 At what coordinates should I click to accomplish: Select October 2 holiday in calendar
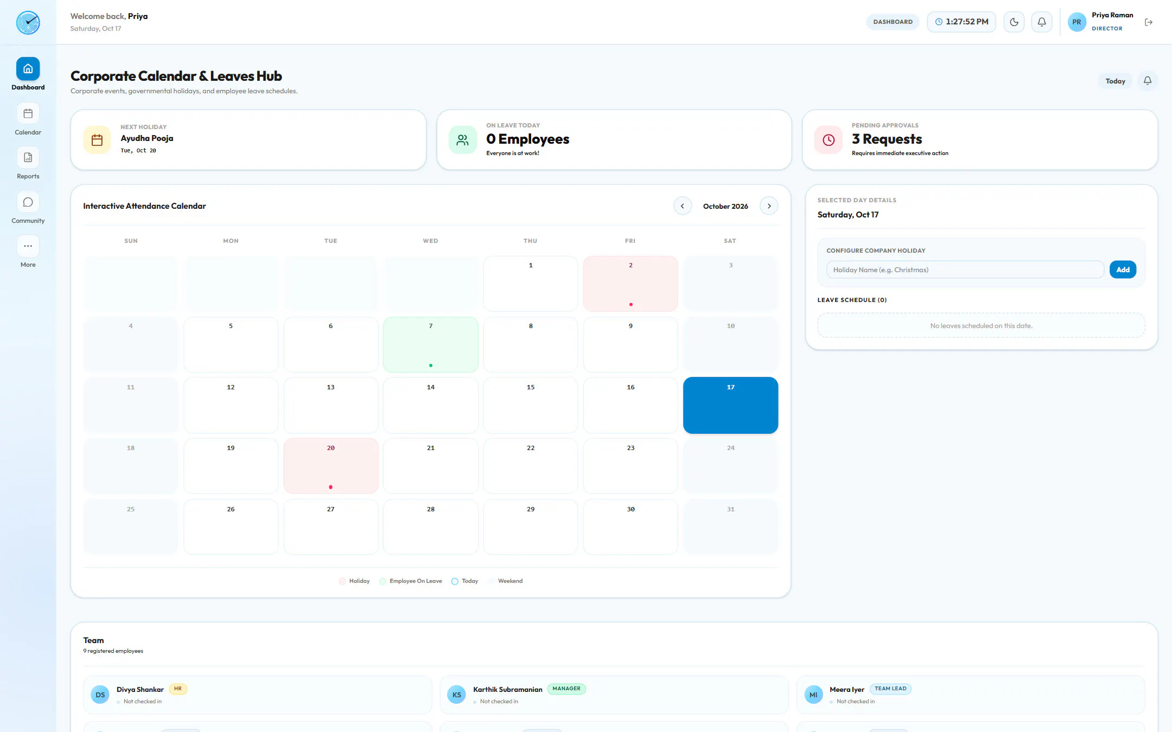pos(630,284)
